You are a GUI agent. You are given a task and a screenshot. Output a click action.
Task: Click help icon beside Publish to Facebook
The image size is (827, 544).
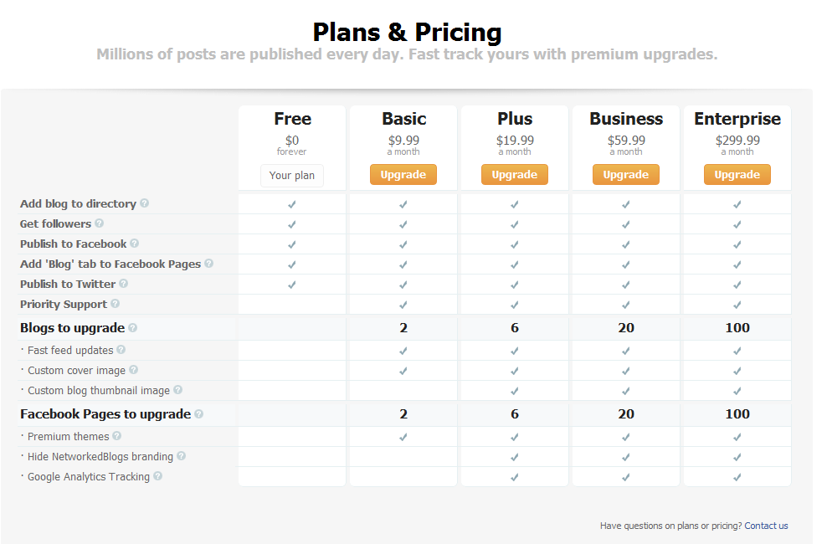pos(135,243)
